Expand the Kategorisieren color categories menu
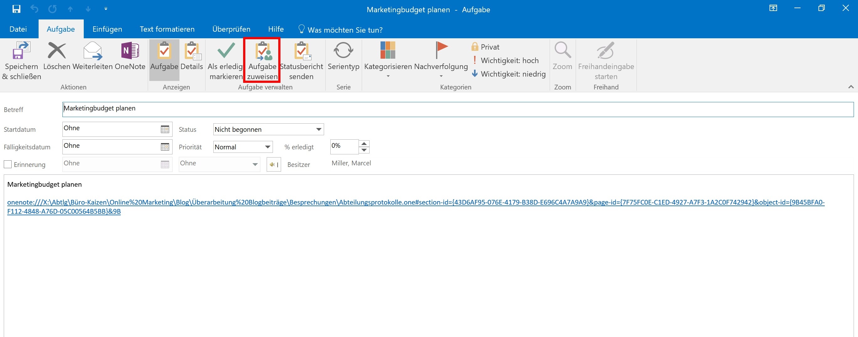Viewport: 858px width, 337px height. tap(388, 60)
